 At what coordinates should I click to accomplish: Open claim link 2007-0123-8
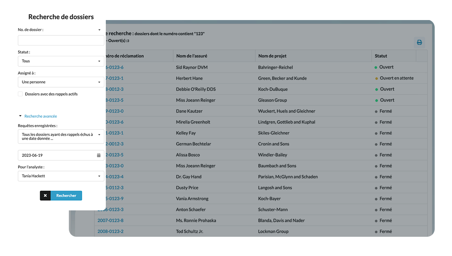[x=111, y=221]
